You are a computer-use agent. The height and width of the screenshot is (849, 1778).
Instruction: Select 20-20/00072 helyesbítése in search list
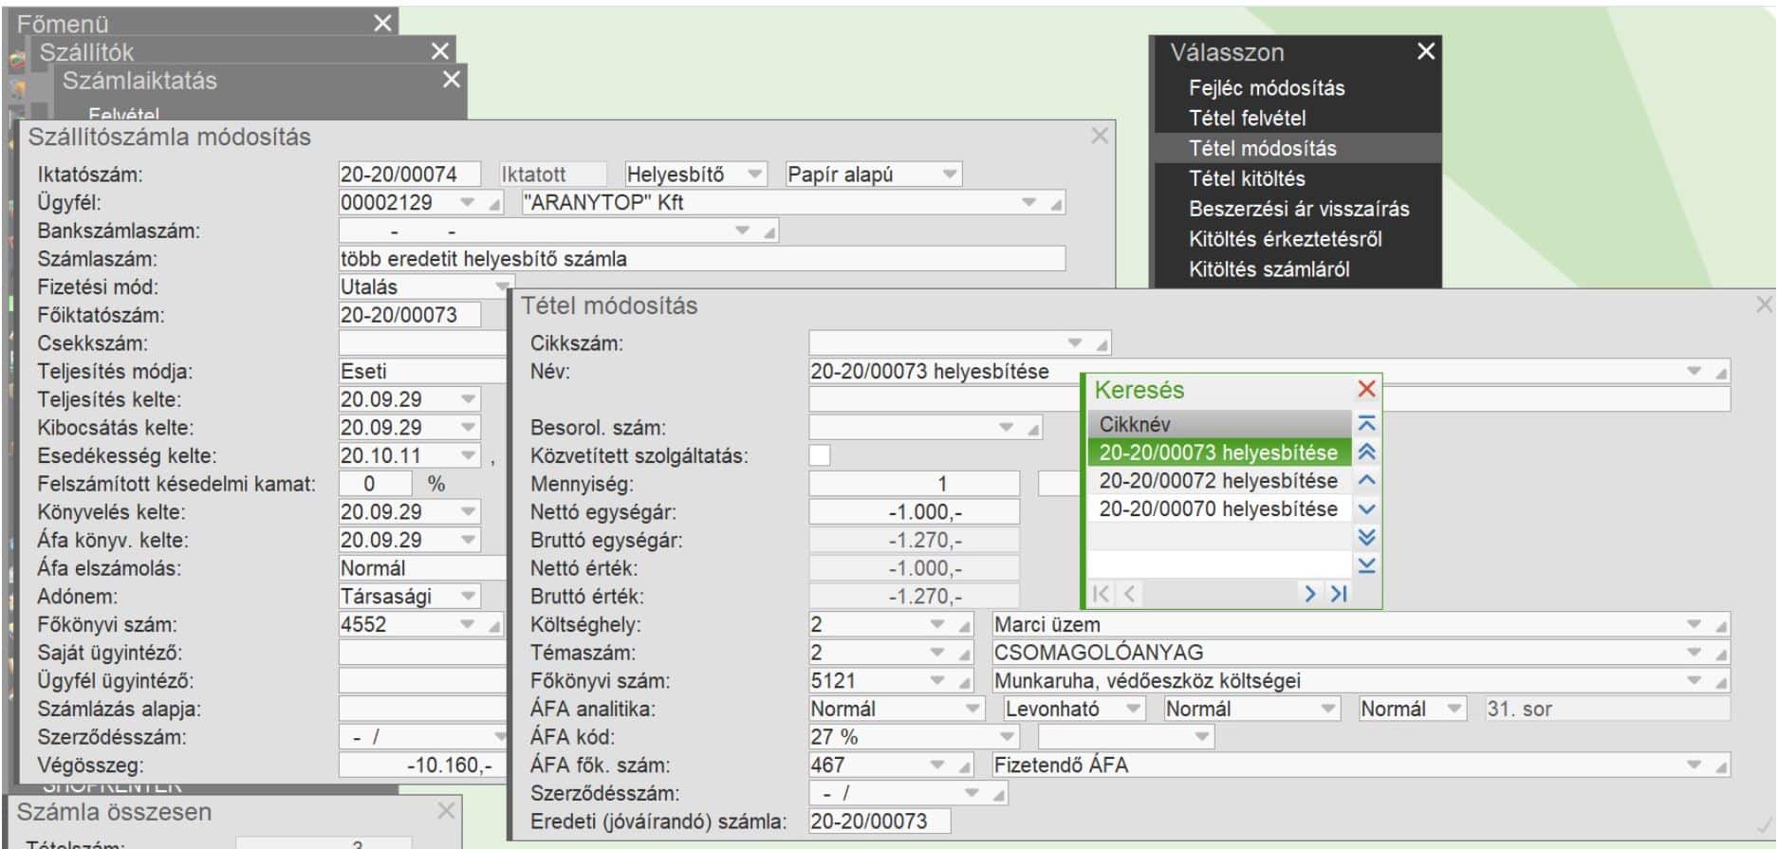coord(1218,481)
